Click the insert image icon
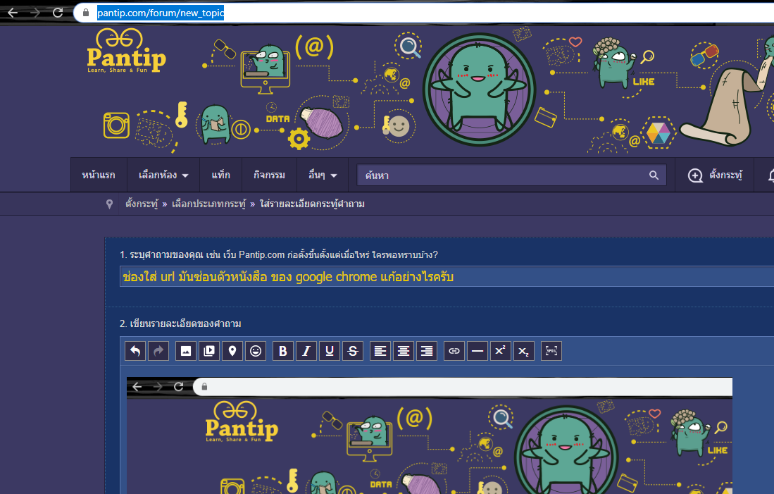 click(186, 351)
